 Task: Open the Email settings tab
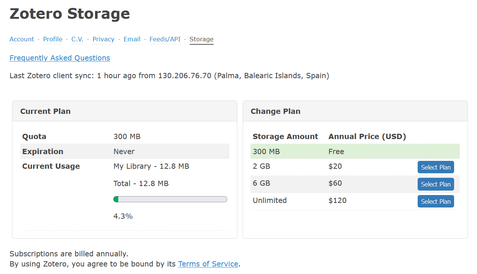(x=132, y=39)
